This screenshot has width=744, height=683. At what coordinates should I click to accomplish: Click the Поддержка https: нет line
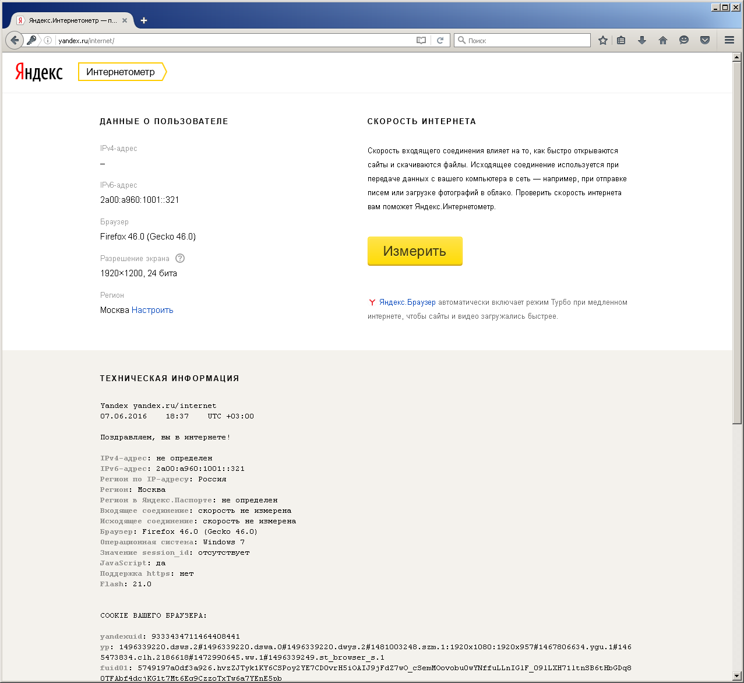click(147, 573)
